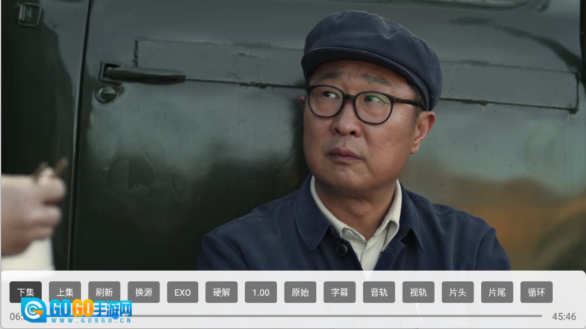Click the elapsed time beside the logo
Screen dimensions: 586x329
(x=14, y=317)
